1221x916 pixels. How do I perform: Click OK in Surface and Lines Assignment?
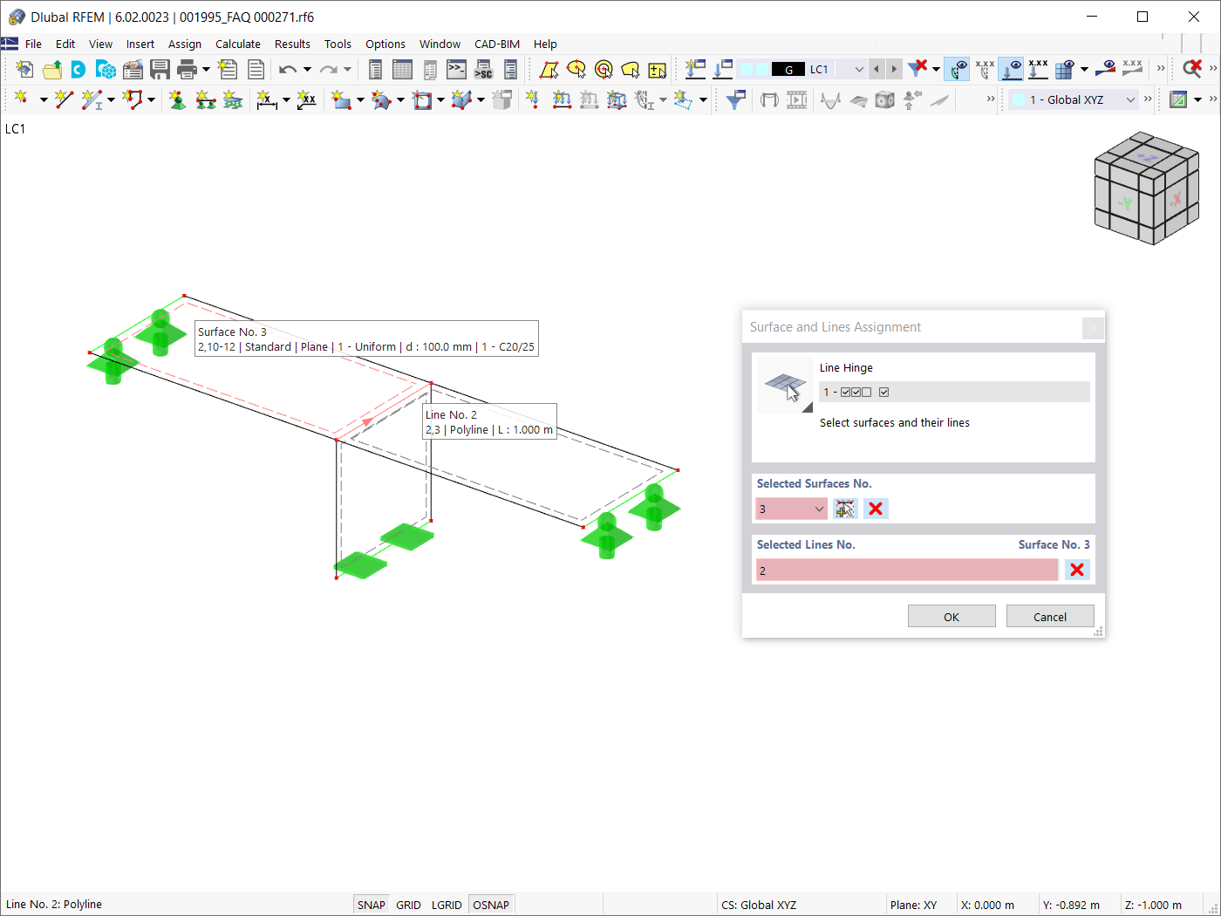pyautogui.click(x=952, y=616)
